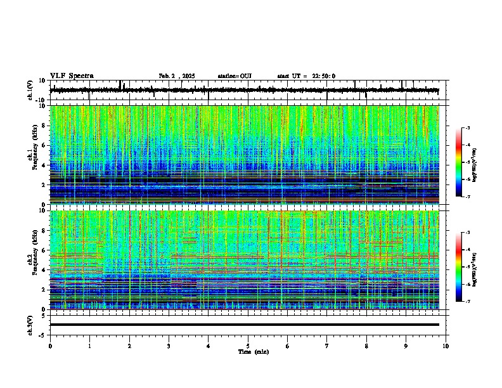Click time axis tick label "3"
This screenshot has height=388, width=502.
pyautogui.click(x=169, y=346)
